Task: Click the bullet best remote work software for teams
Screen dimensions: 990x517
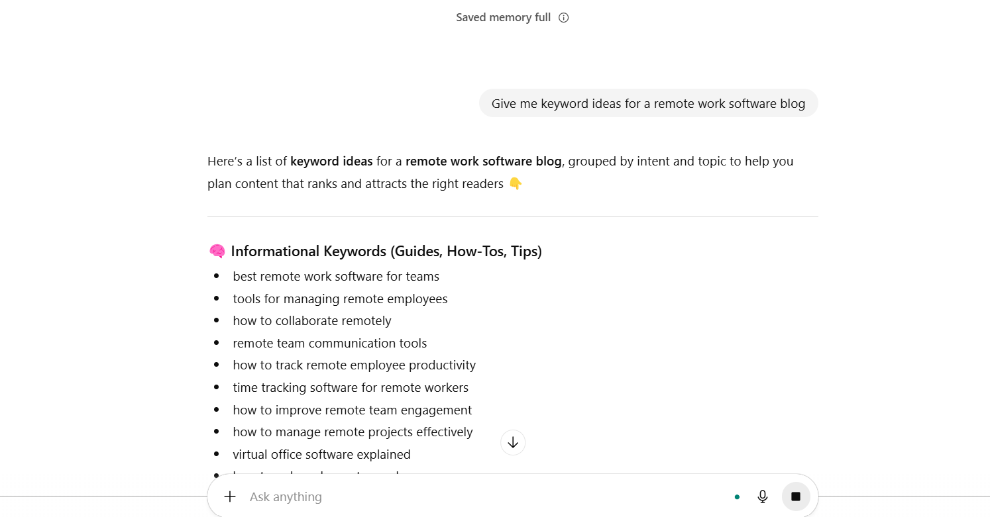Action: point(336,276)
